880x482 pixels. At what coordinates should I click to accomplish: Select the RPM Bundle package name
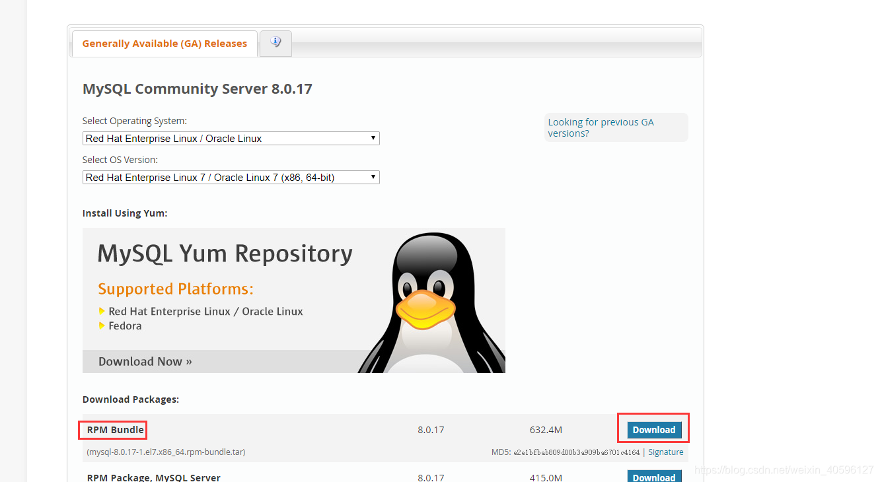116,430
